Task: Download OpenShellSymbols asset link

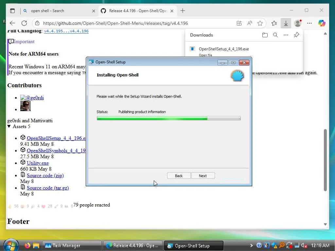Action: 56,150
